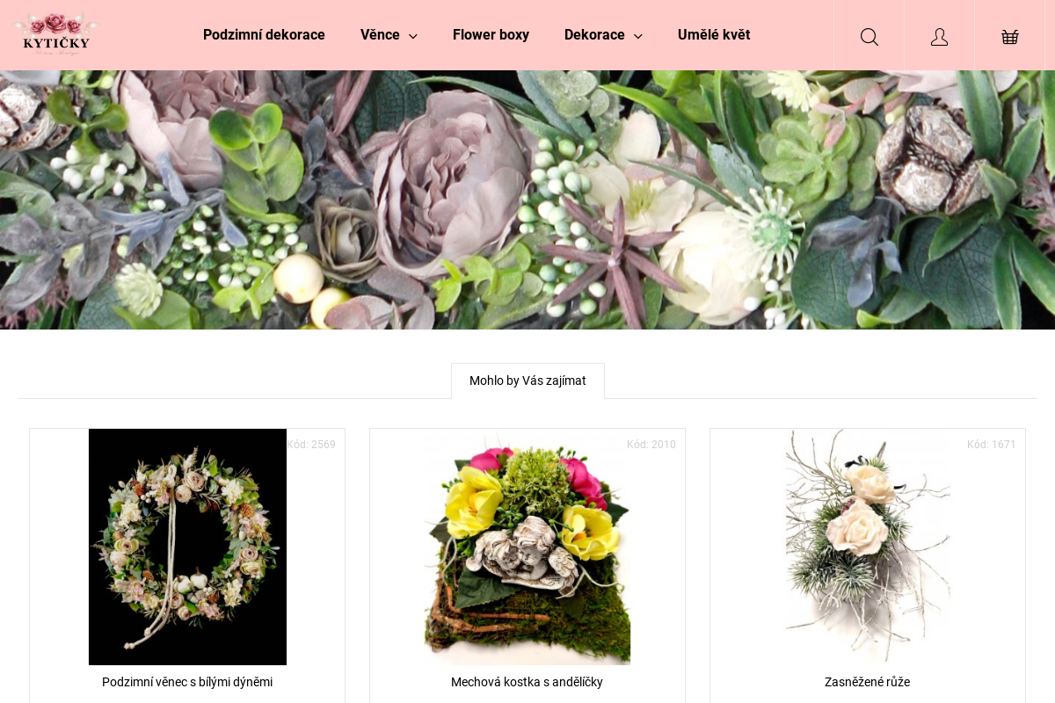Open the Podzimní dekorace menu item
The width and height of the screenshot is (1055, 703).
[264, 35]
